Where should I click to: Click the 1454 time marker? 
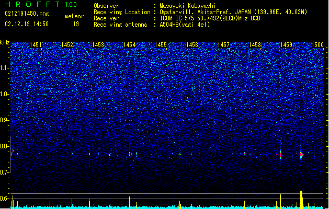click(x=130, y=45)
